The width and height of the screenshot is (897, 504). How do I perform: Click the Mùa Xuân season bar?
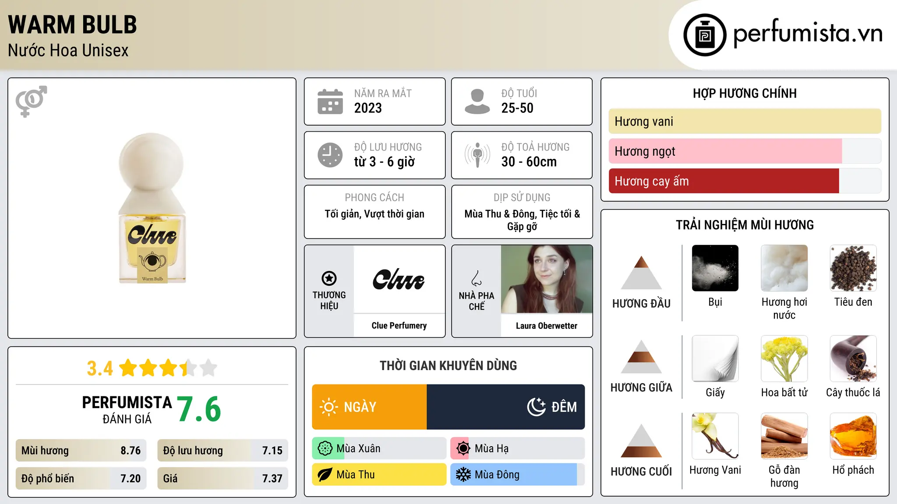click(x=379, y=448)
